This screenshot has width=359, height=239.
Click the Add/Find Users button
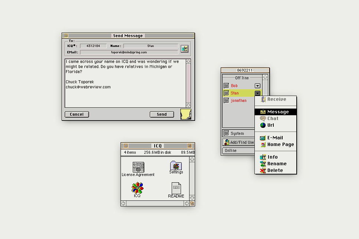tap(238, 142)
